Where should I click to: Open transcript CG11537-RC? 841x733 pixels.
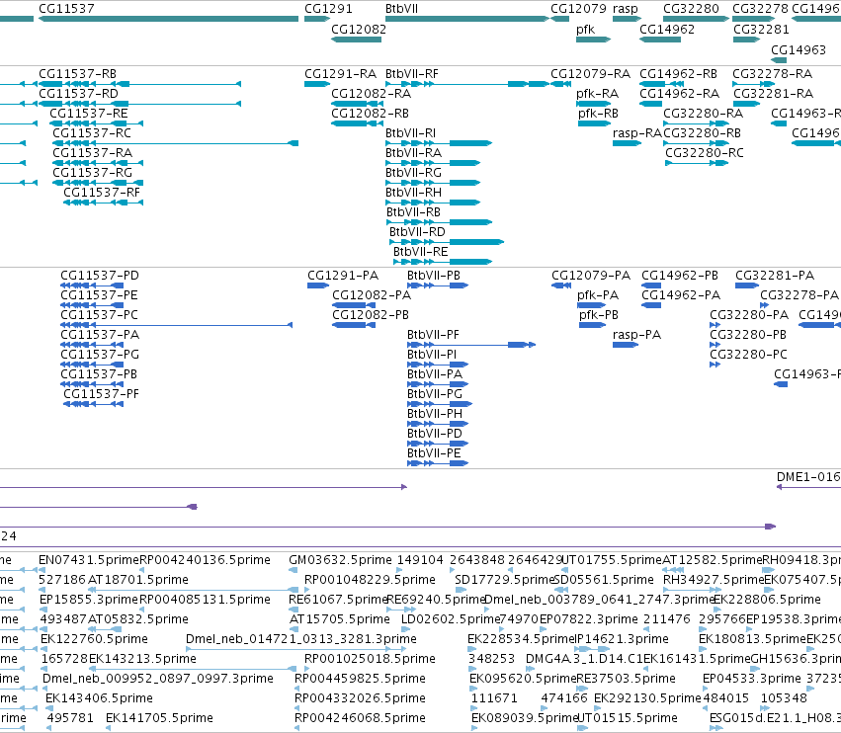coord(175,143)
